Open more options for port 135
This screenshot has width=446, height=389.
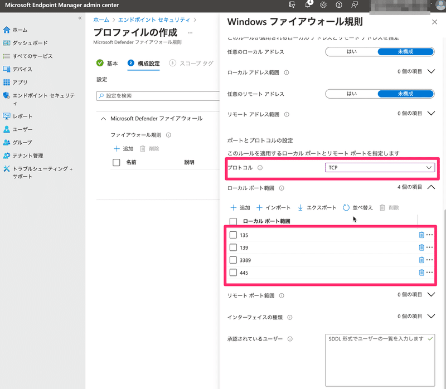pos(429,235)
